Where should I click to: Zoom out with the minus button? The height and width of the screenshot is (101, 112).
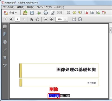[46, 19]
